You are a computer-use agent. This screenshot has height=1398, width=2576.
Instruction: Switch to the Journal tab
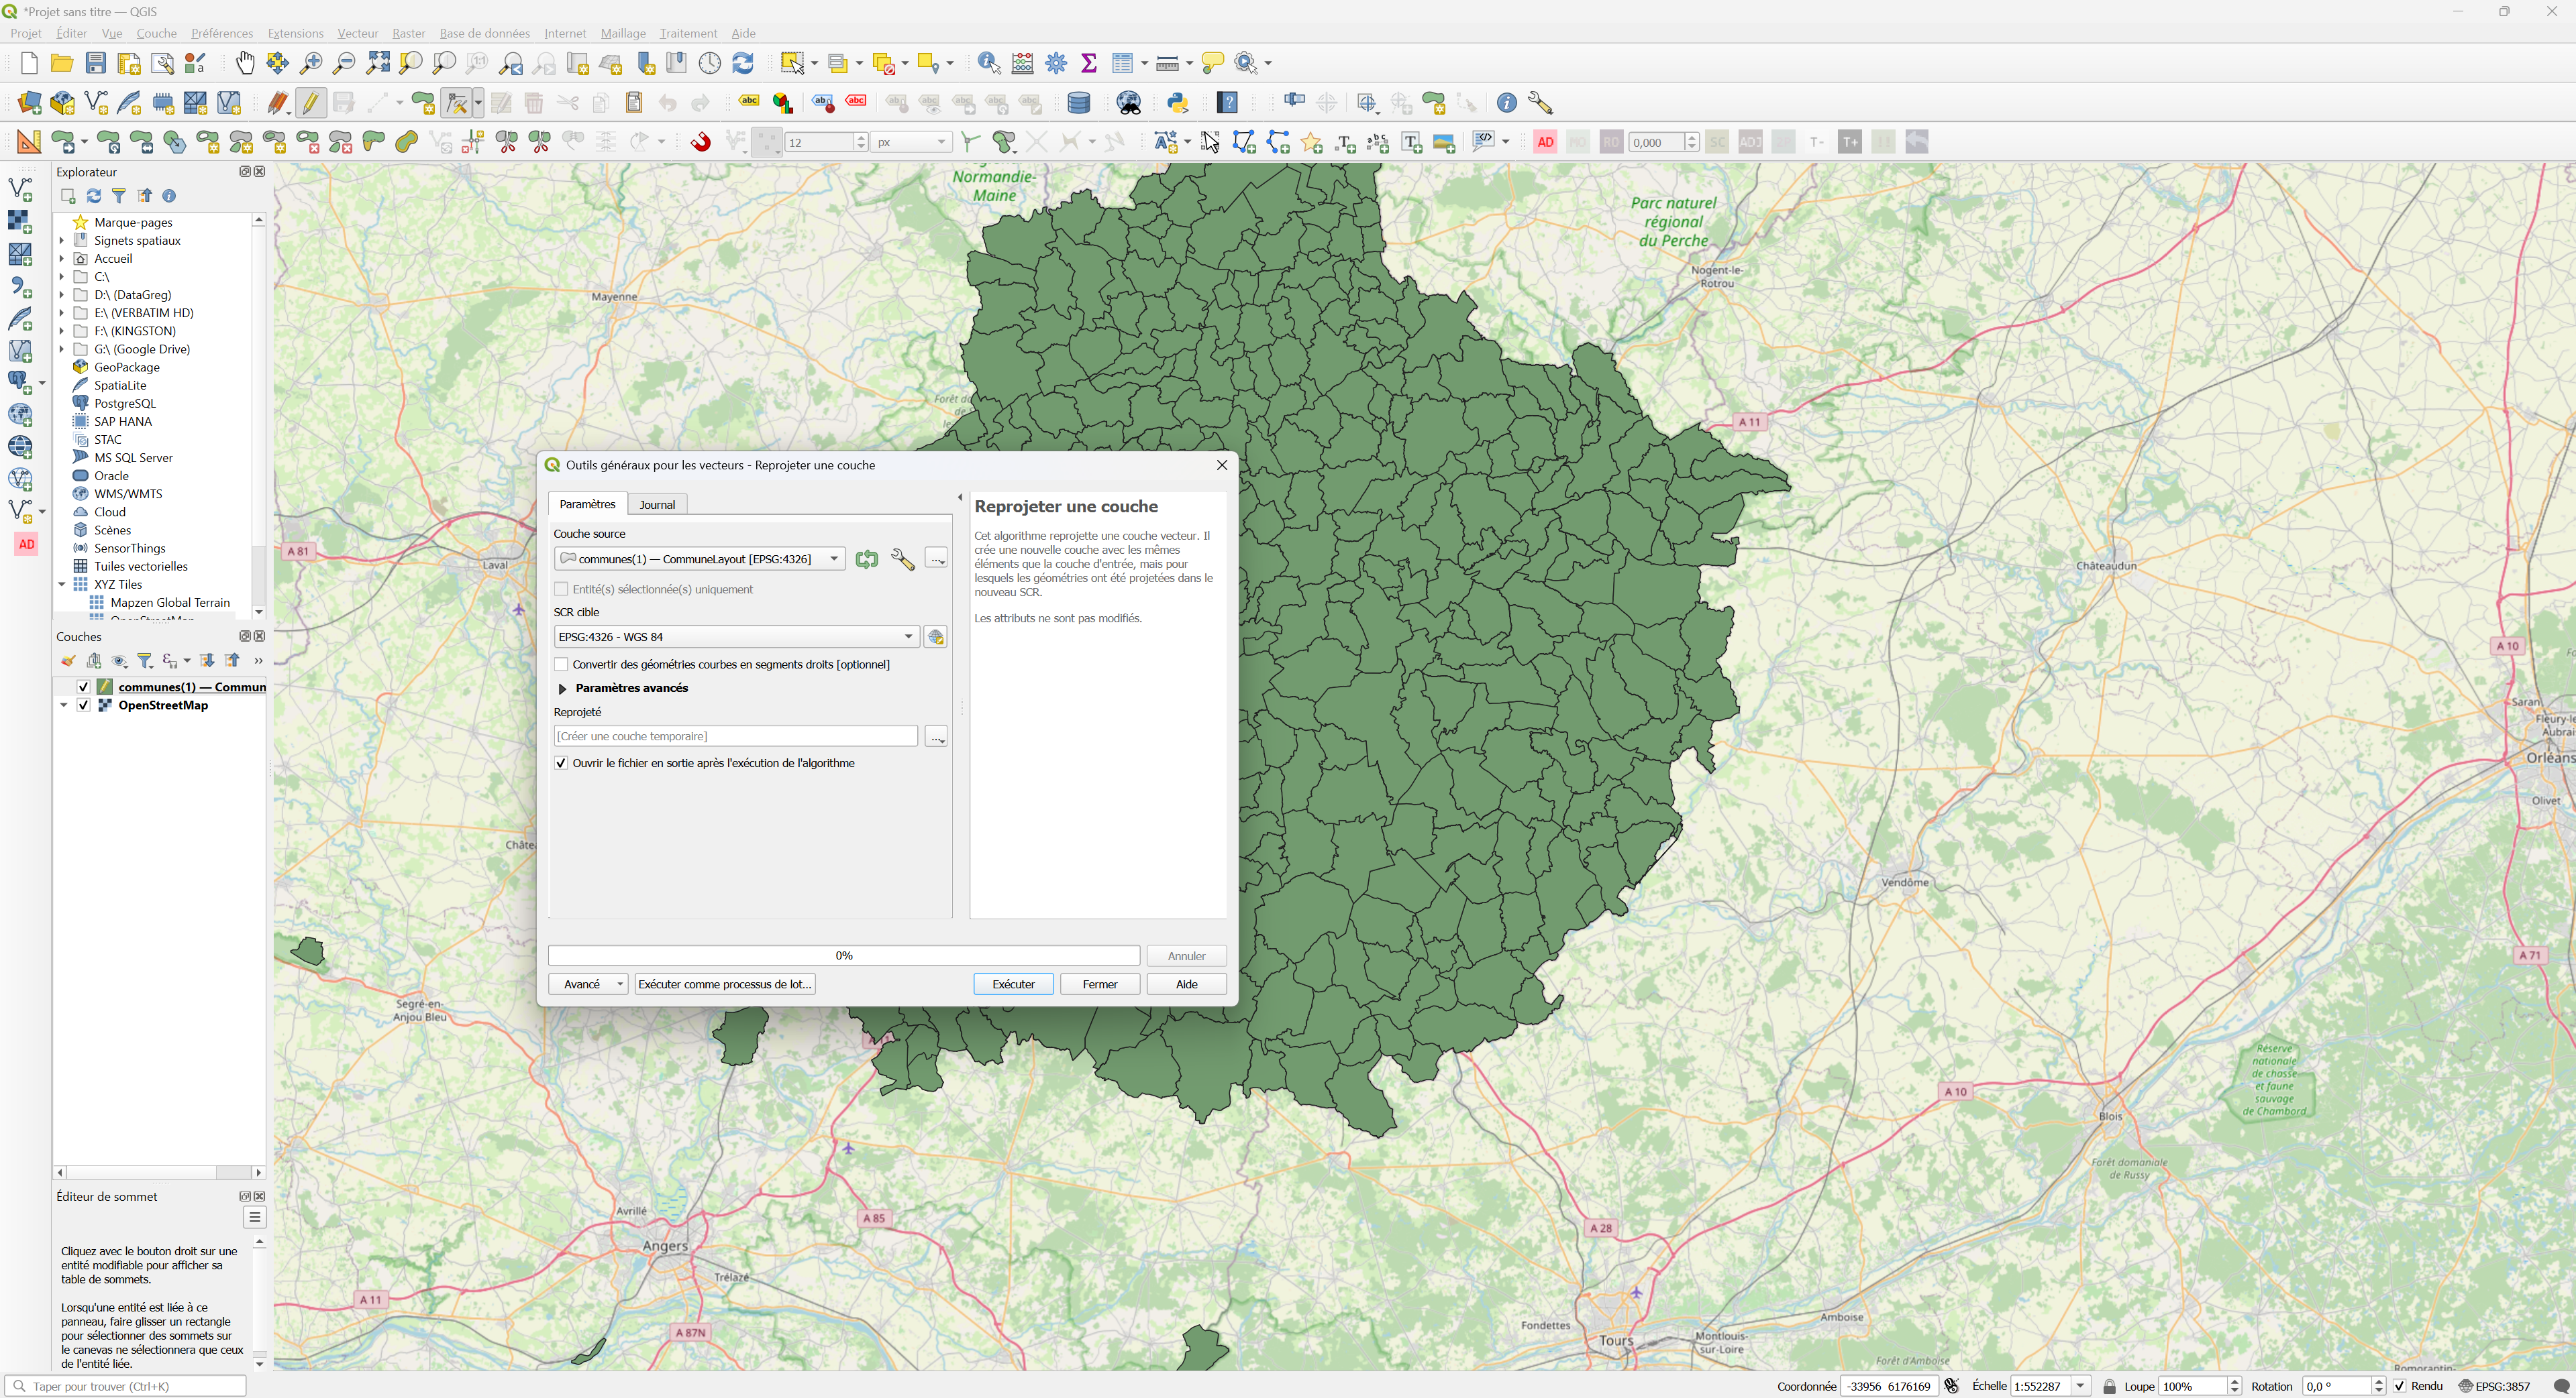[657, 505]
